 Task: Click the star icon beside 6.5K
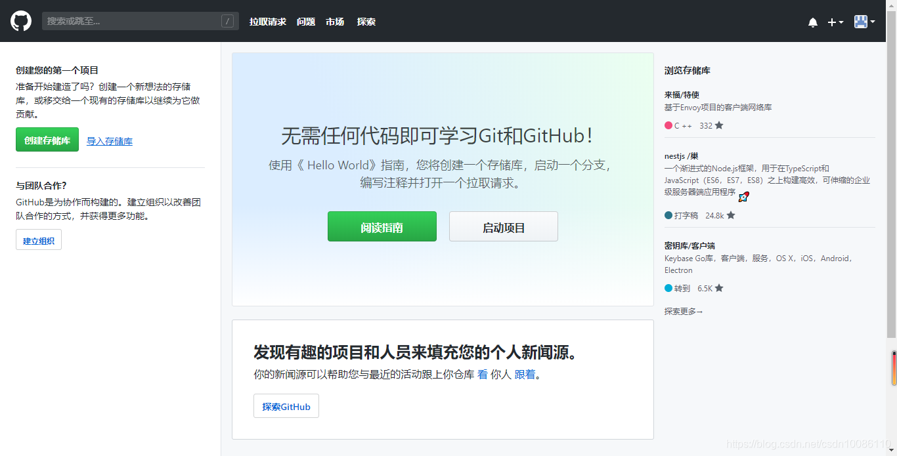[x=718, y=287]
